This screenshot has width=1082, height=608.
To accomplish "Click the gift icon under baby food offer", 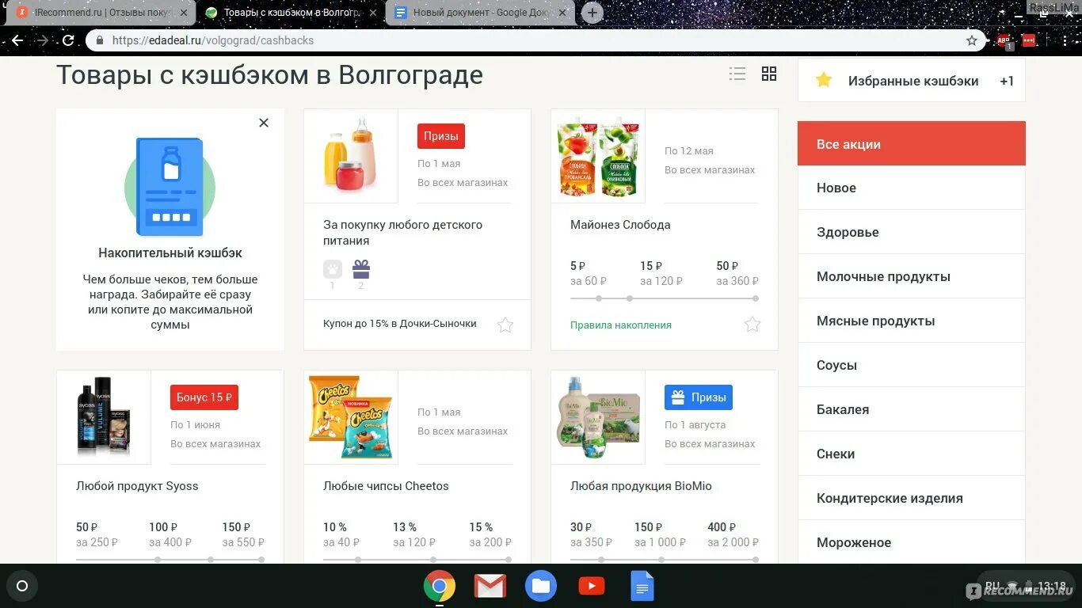I will coord(361,269).
